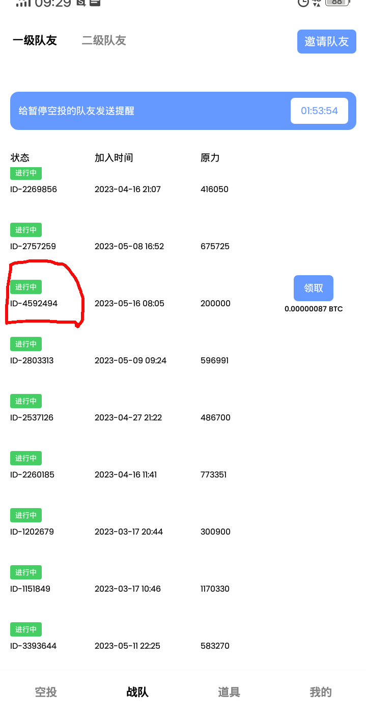Tap 进行中 badge above ID-2803313
Image resolution: width=366 pixels, height=716 pixels.
[x=26, y=344]
